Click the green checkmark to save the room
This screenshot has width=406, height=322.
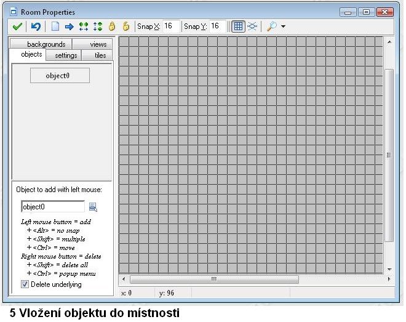pos(17,26)
